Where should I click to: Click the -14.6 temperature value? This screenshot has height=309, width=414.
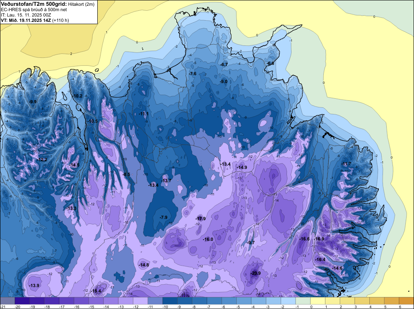point(337,268)
